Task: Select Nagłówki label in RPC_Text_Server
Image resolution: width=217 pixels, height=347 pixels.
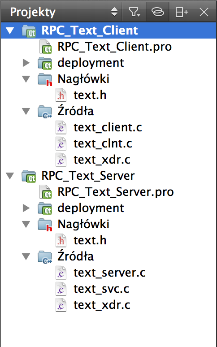Action: (83, 225)
